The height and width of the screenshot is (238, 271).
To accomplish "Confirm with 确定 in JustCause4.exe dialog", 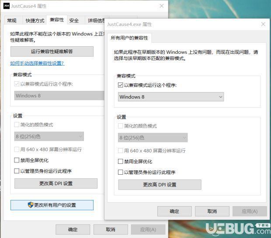I will coord(174,211).
